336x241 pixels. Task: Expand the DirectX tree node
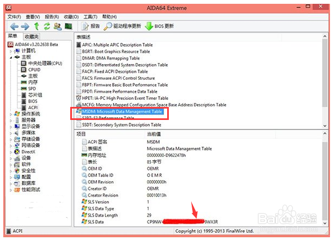coord(11,152)
